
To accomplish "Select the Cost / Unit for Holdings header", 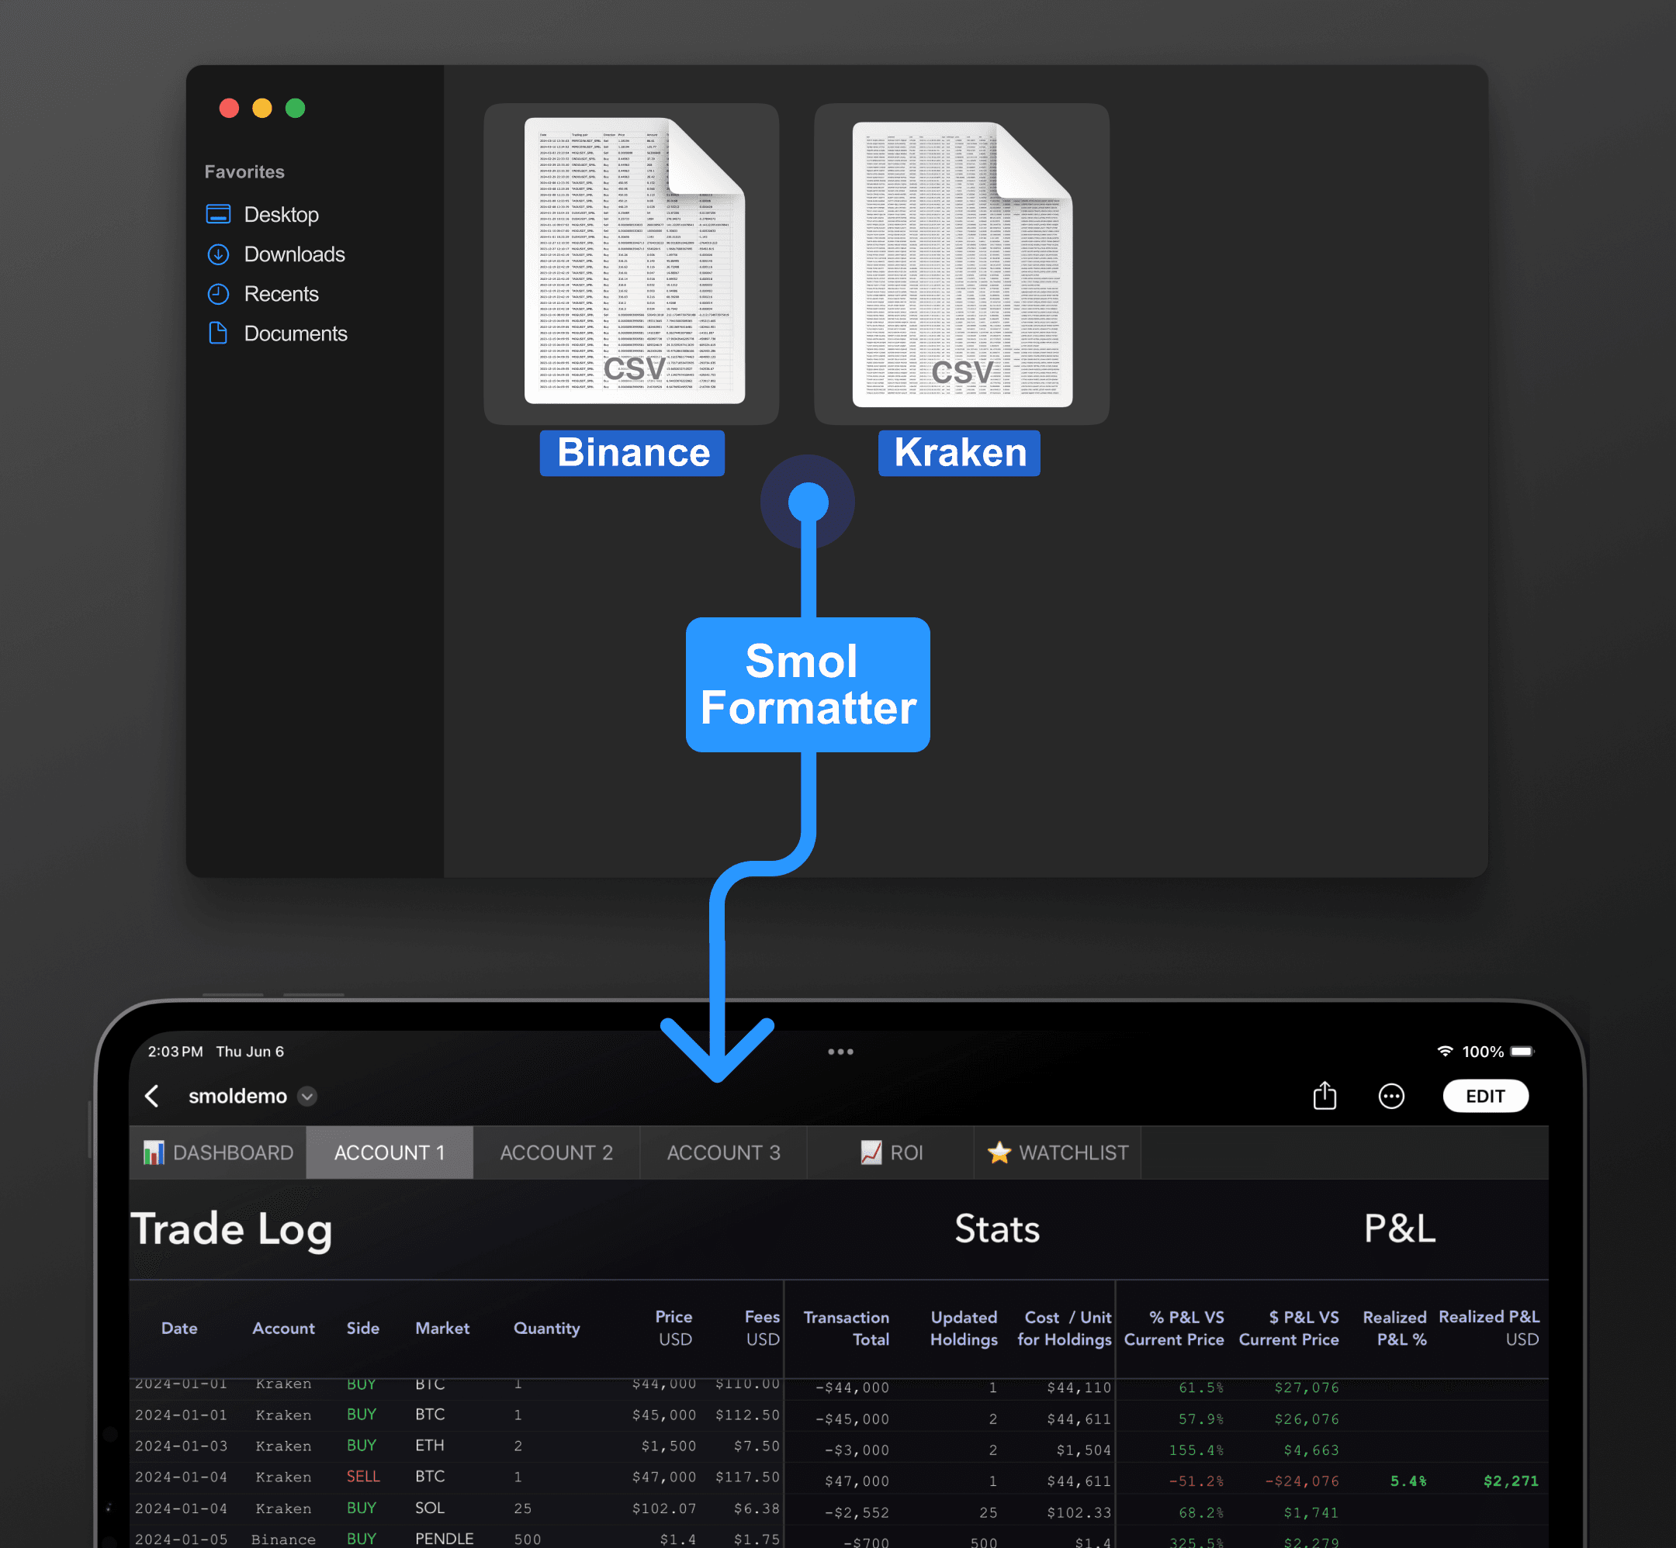I will coord(1065,1328).
